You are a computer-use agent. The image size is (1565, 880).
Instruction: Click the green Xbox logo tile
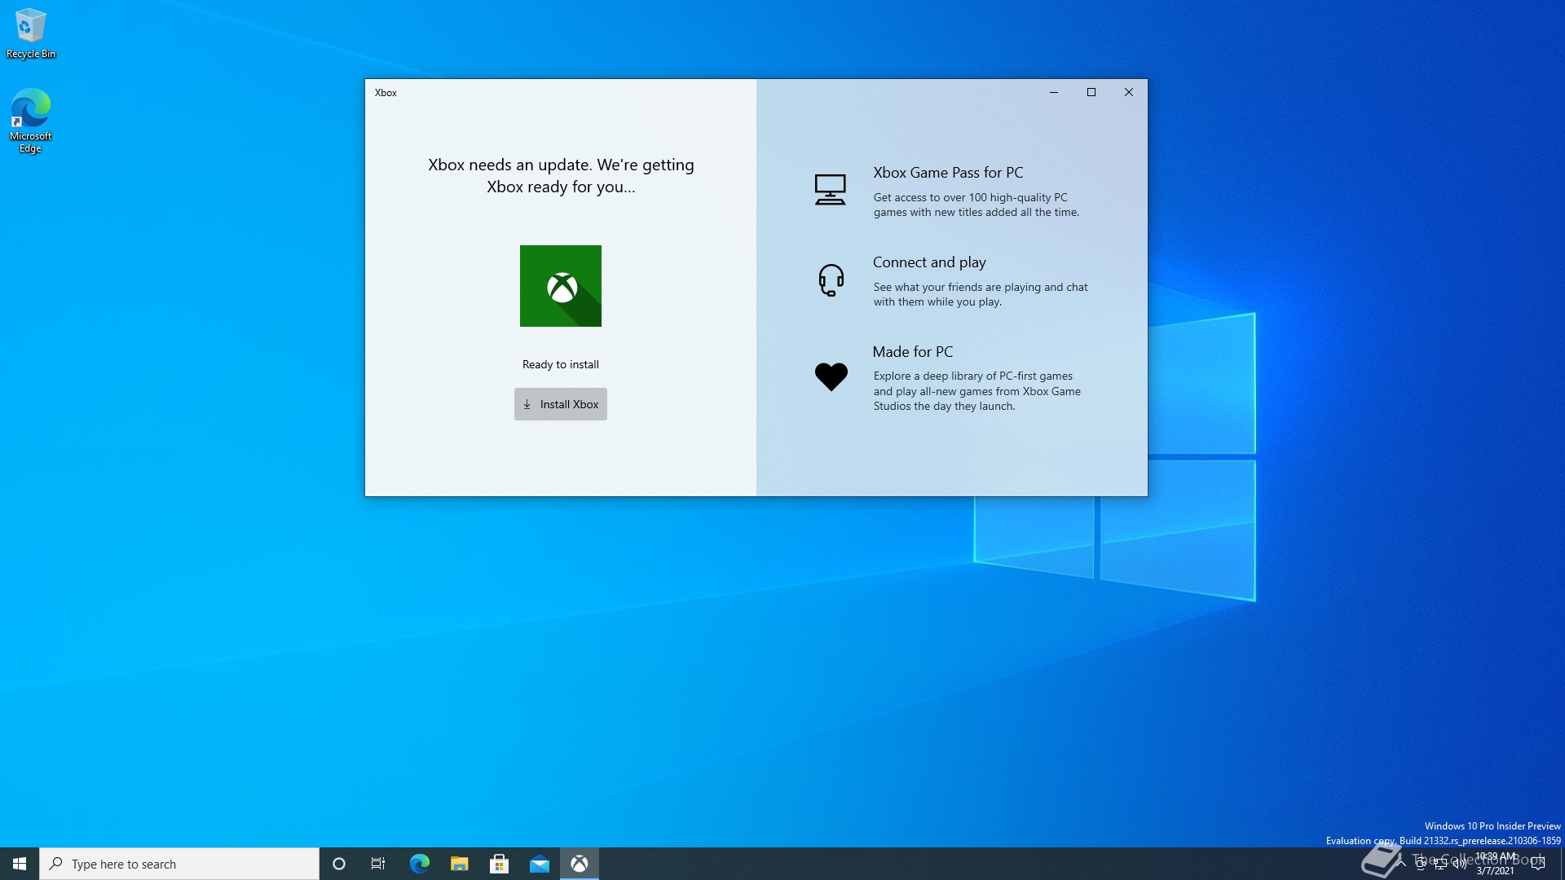(x=561, y=286)
